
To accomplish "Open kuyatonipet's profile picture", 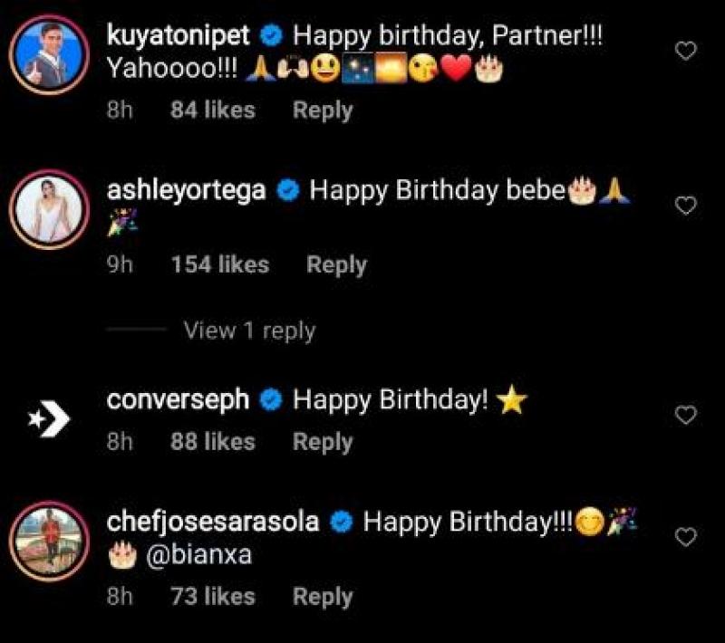I will pos(47,54).
